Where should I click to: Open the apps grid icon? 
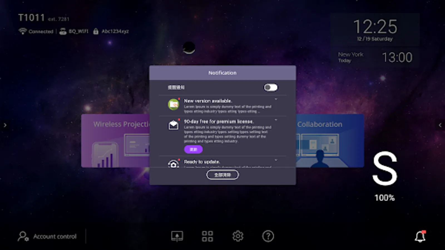click(x=207, y=236)
